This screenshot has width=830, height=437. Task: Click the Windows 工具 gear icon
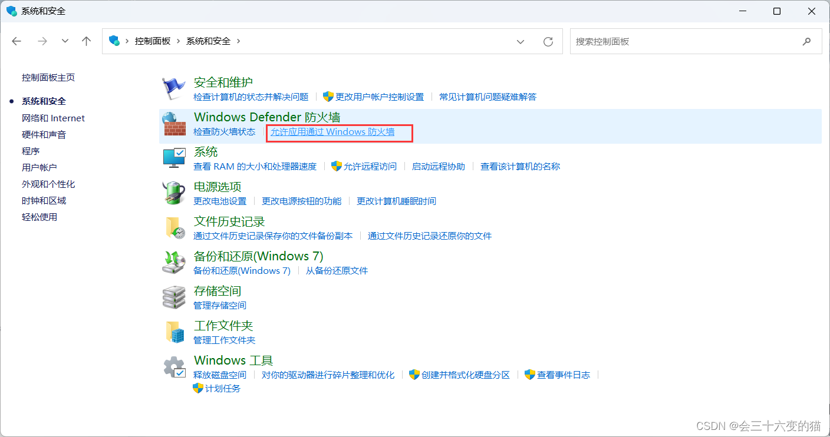[173, 366]
